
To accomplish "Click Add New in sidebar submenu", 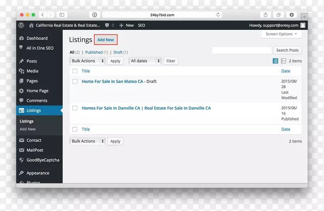I will pos(28,129).
